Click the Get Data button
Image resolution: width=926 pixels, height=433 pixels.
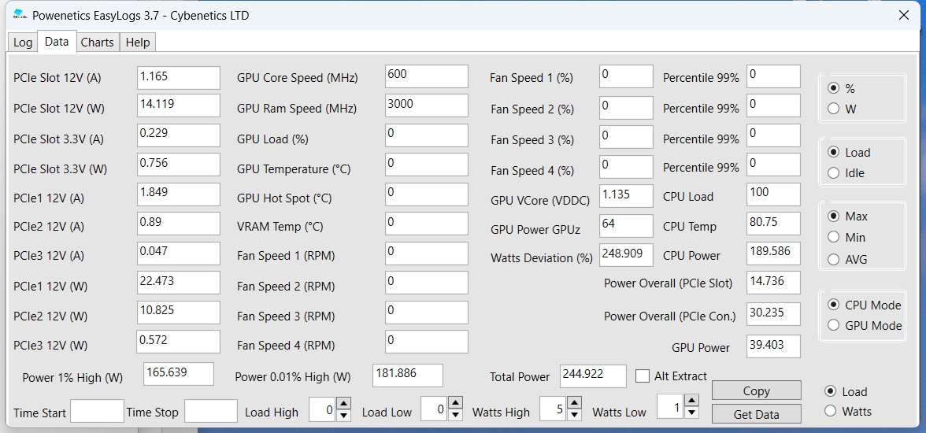[x=756, y=414]
